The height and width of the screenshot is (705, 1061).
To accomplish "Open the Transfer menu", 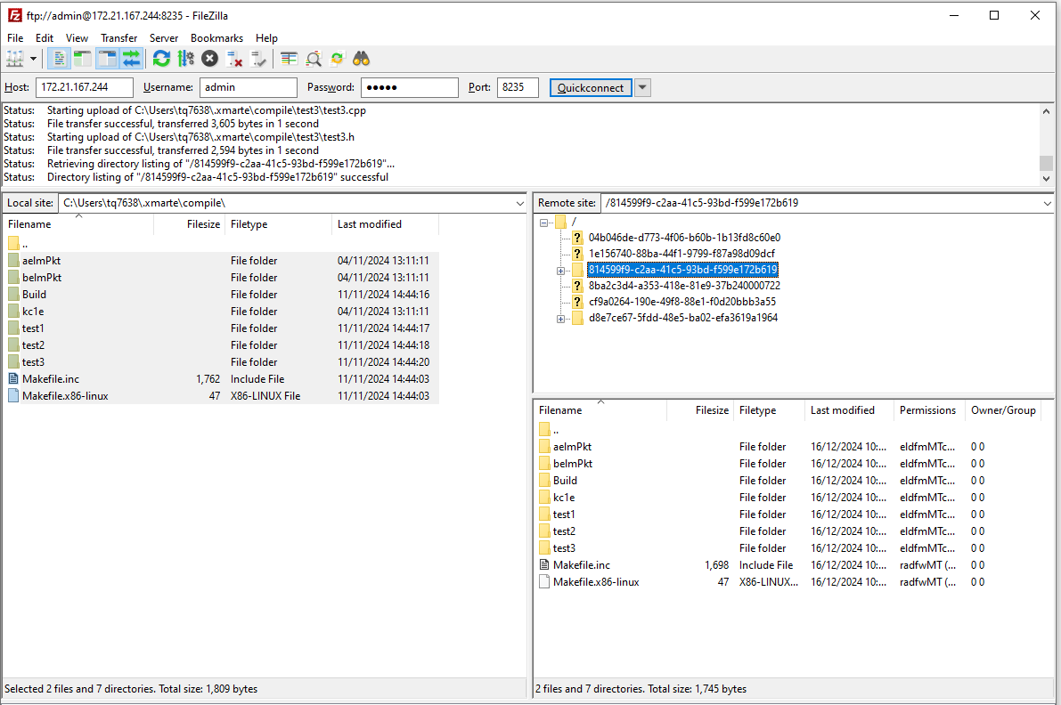I will click(118, 38).
